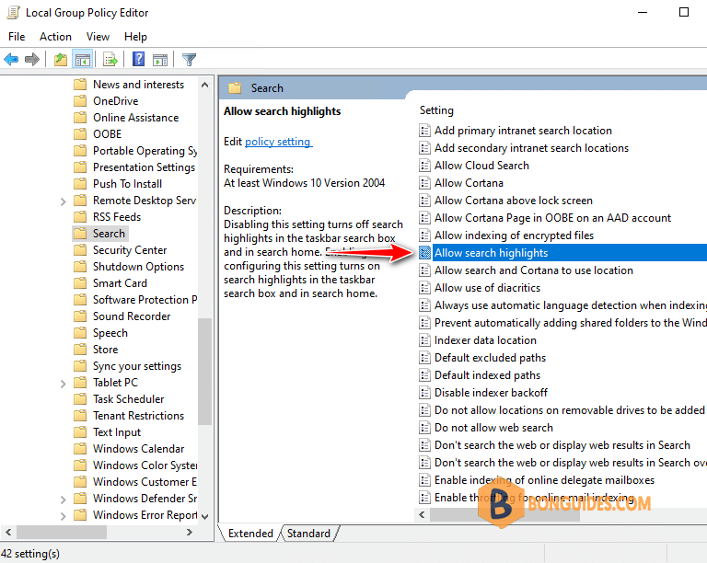Switch to the Standard tab
This screenshot has width=707, height=563.
309,534
